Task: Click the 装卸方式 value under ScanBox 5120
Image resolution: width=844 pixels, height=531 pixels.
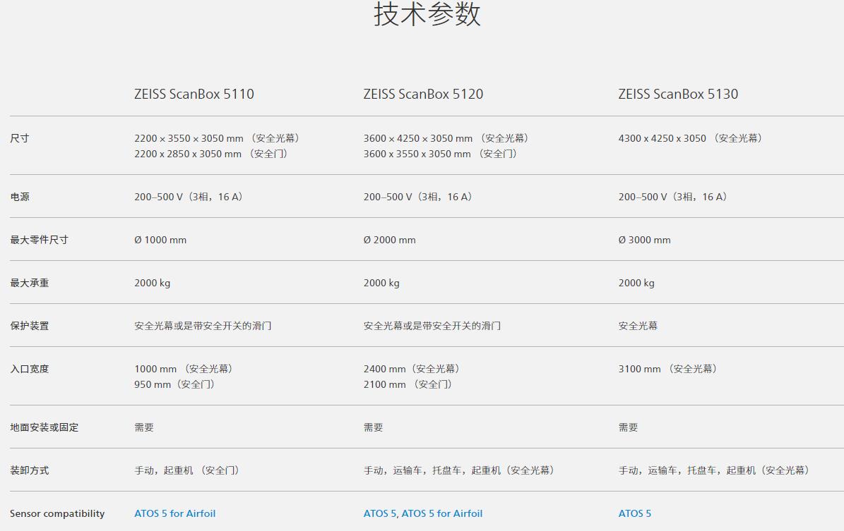Action: coord(459,470)
